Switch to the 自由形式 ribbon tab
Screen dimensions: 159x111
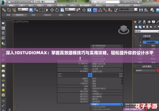[x=20, y=15]
